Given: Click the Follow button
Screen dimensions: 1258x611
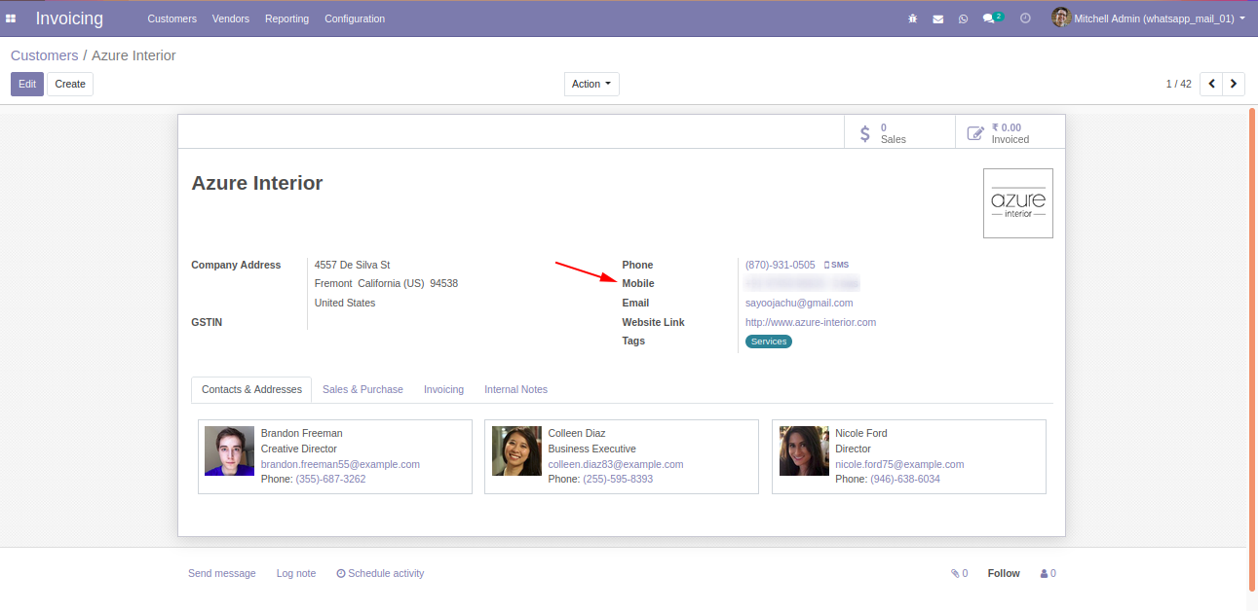Looking at the screenshot, I should 1004,573.
